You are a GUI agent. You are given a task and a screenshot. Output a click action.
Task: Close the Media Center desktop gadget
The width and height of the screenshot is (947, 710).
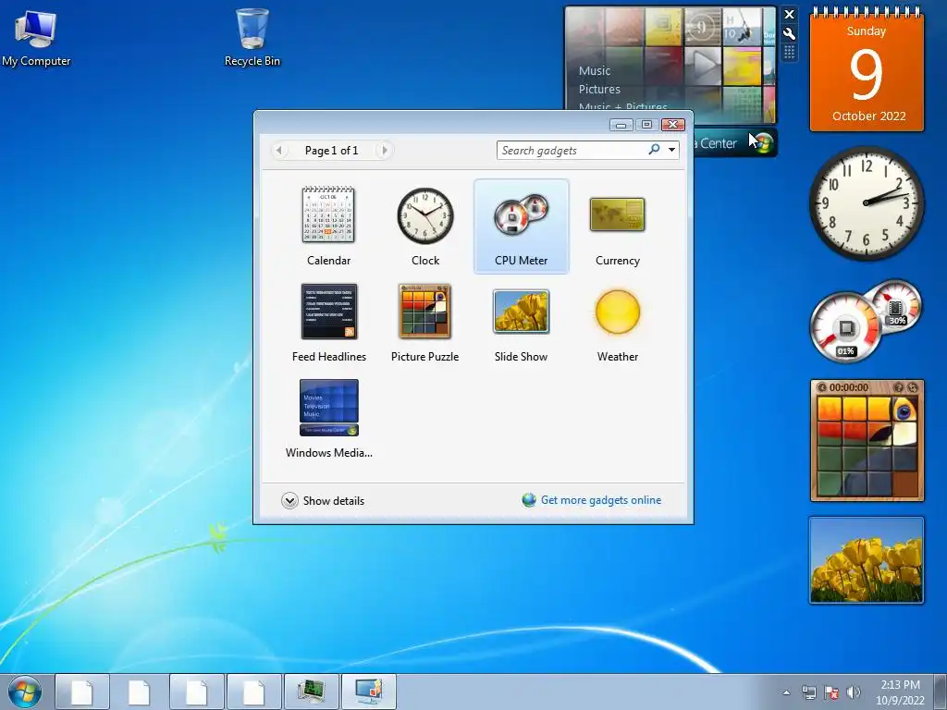[790, 15]
